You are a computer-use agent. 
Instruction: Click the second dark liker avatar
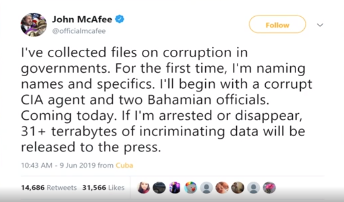[159, 188]
